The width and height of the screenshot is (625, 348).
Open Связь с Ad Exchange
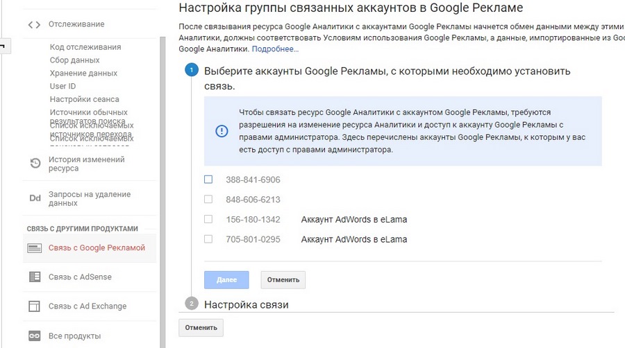click(87, 306)
